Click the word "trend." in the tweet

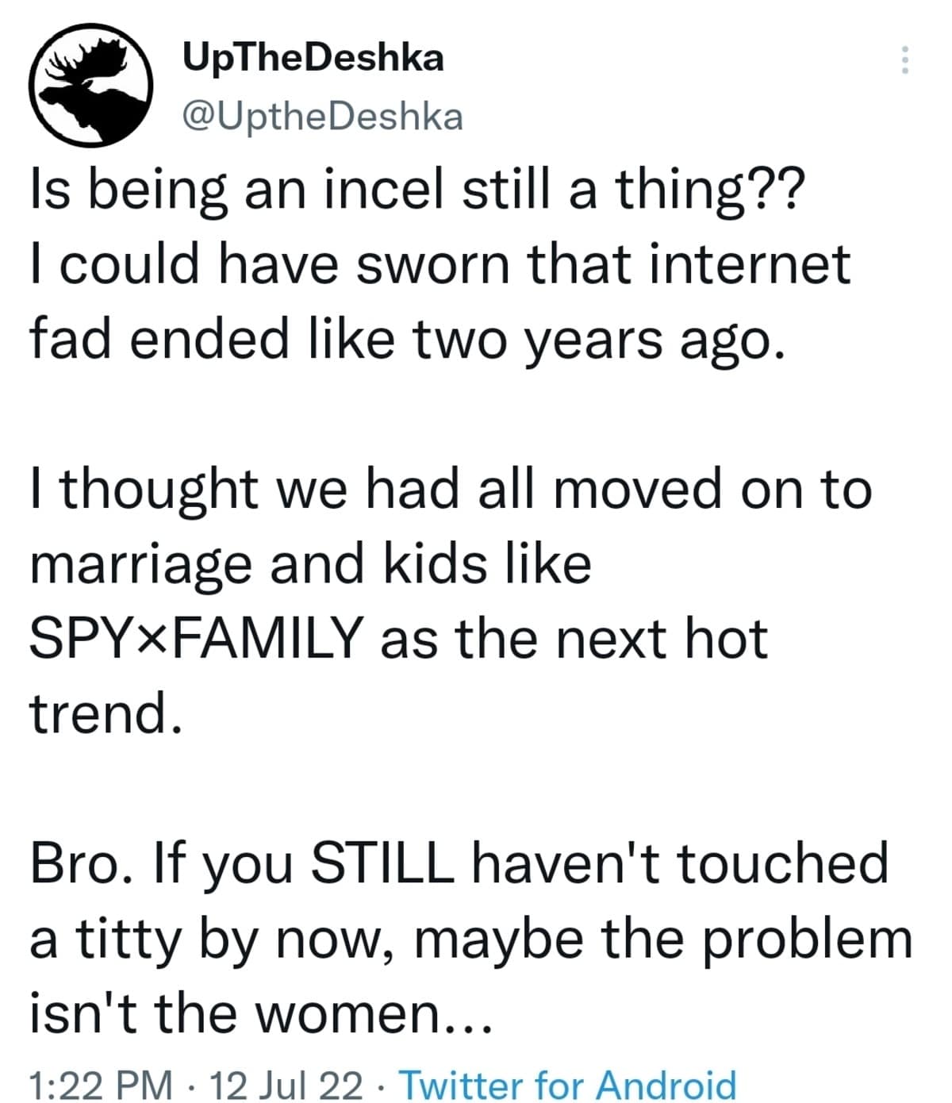(98, 713)
